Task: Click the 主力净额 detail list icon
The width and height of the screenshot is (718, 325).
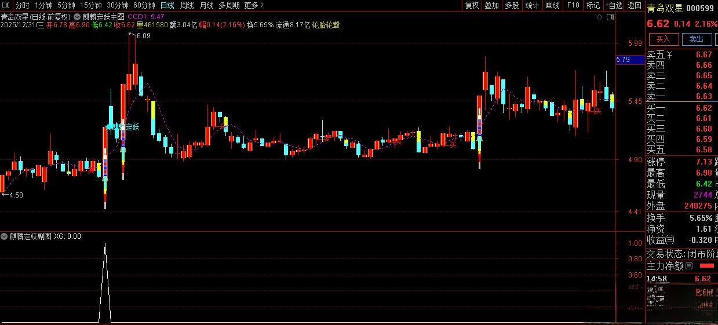Action: (689, 266)
